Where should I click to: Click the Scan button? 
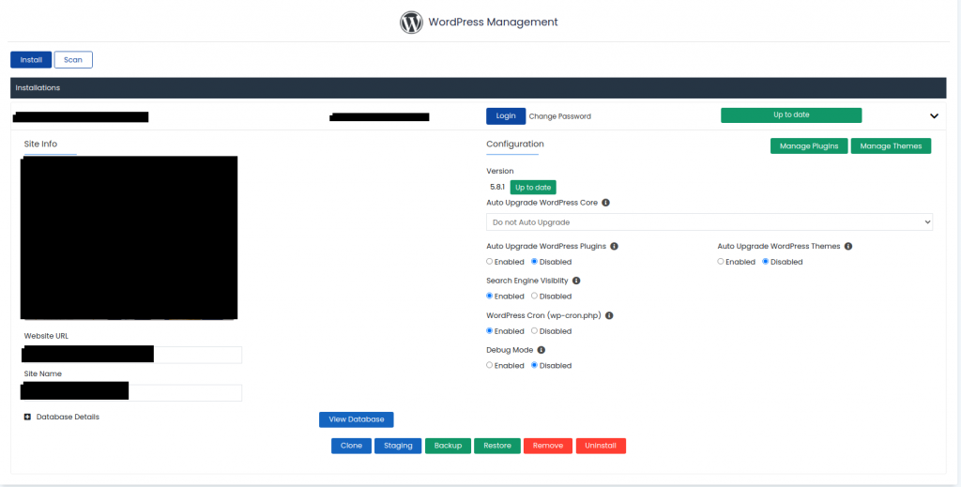click(73, 60)
